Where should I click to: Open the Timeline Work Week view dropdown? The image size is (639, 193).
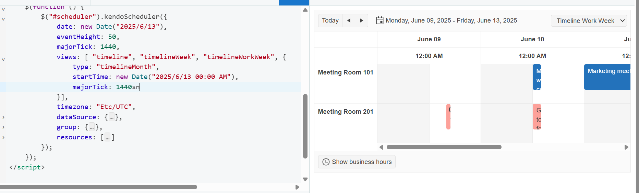[x=589, y=21]
